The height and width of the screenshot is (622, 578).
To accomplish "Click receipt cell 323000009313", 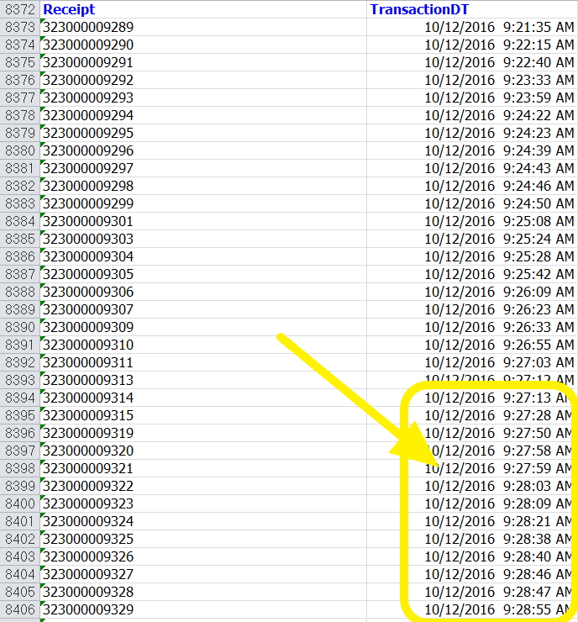I will tap(203, 380).
